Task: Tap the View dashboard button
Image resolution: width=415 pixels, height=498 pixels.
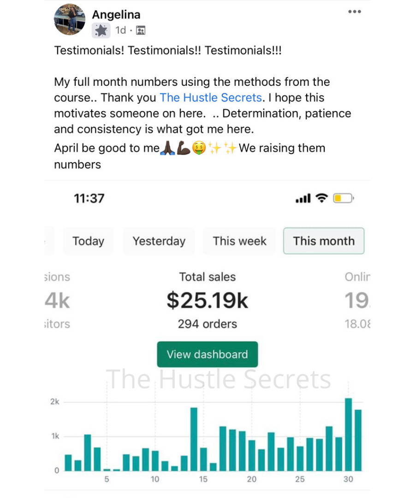Action: 207,354
